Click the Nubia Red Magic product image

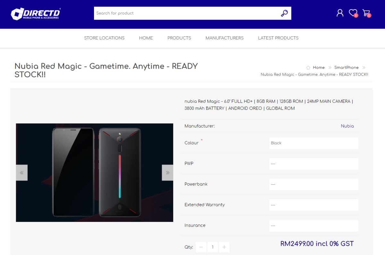click(x=95, y=173)
